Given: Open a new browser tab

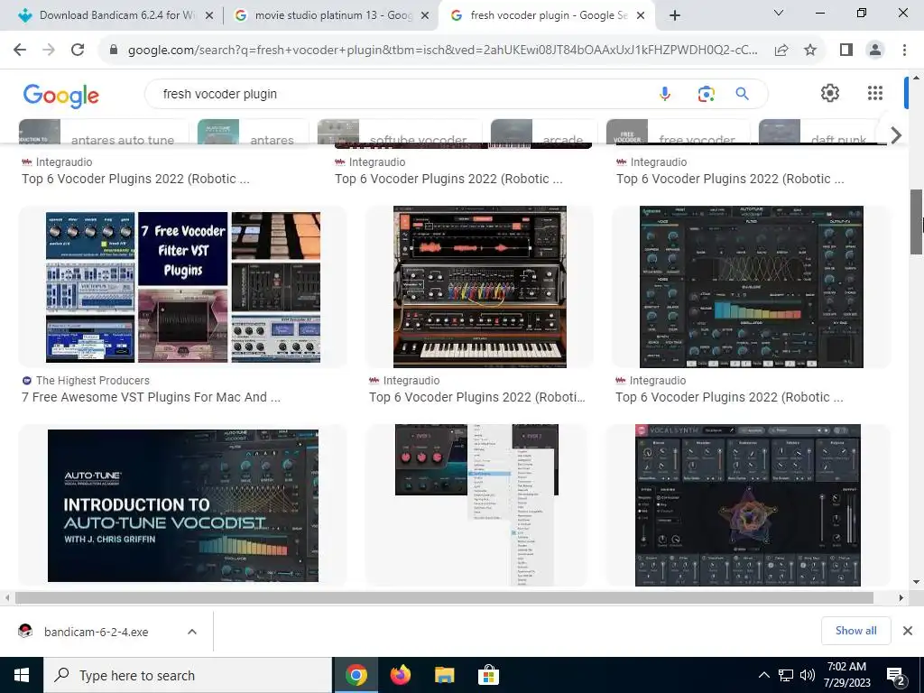Looking at the screenshot, I should 675,15.
